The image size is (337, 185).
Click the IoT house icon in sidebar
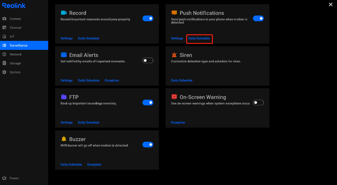(x=4, y=36)
